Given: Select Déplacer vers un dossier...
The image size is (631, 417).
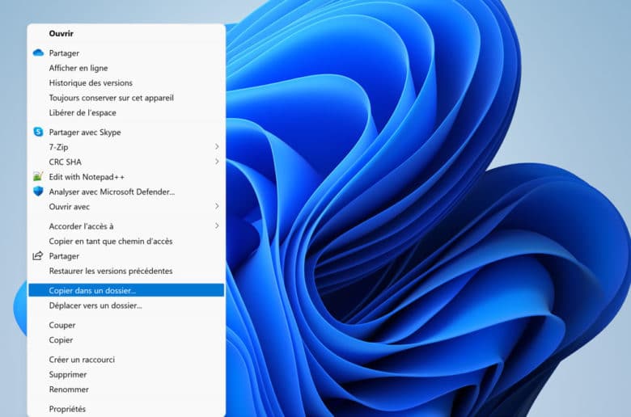Looking at the screenshot, I should pyautogui.click(x=95, y=305).
